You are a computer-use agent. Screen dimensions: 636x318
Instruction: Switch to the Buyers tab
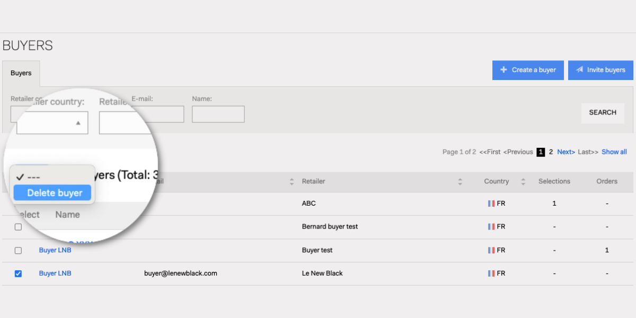21,73
